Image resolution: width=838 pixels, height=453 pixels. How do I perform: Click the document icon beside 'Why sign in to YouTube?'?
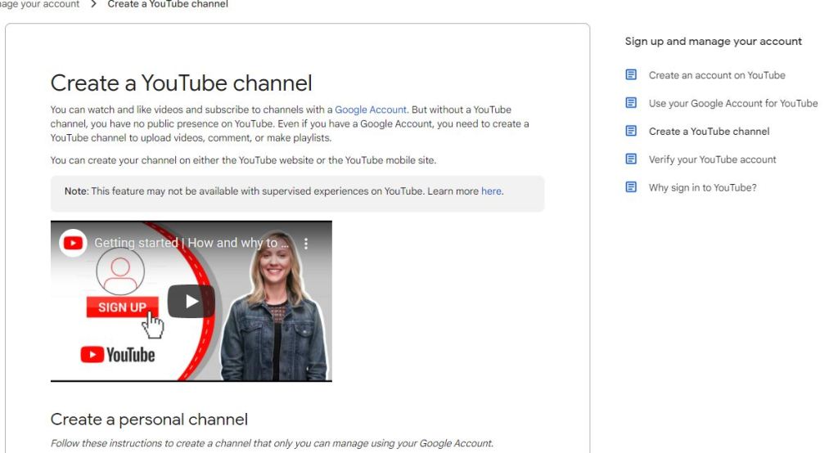click(631, 187)
